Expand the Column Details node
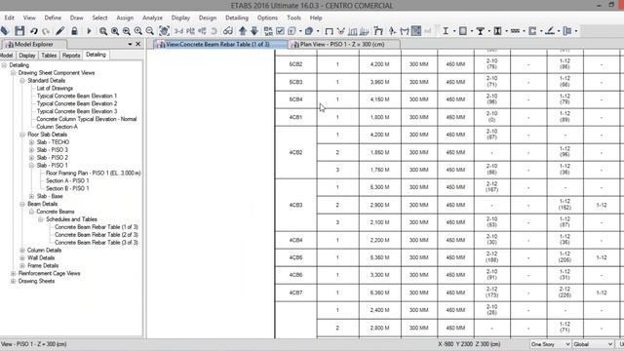624x351 pixels. click(22, 251)
